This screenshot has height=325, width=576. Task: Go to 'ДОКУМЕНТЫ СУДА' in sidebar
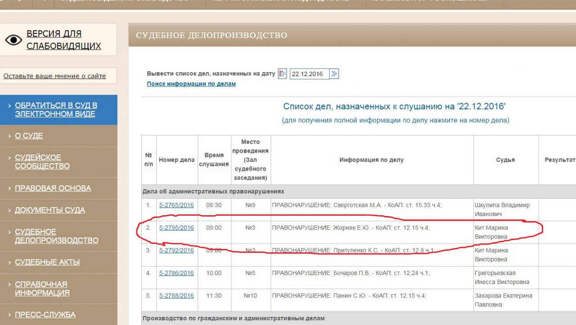[49, 210]
